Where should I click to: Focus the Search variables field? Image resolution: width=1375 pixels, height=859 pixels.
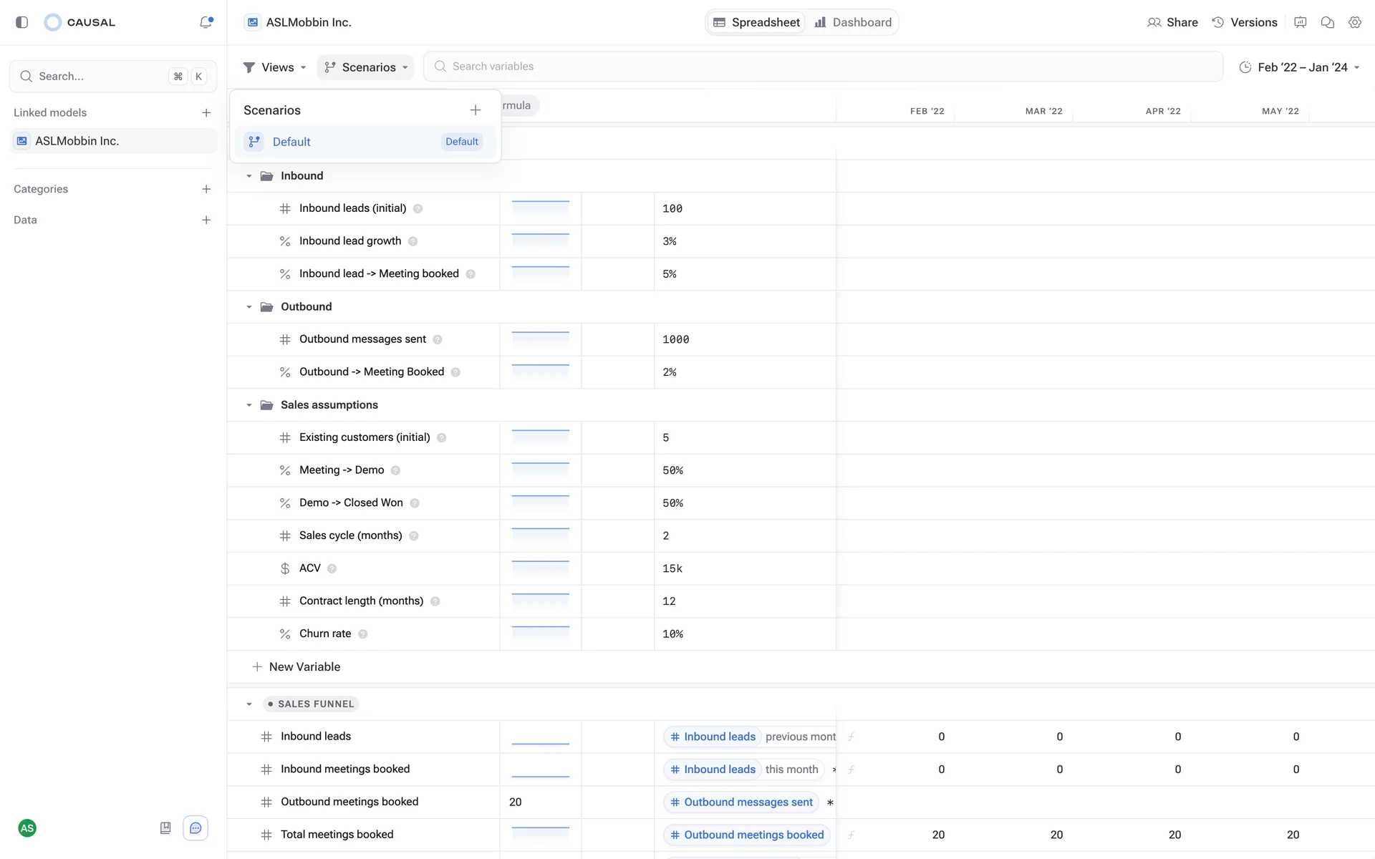click(x=824, y=67)
